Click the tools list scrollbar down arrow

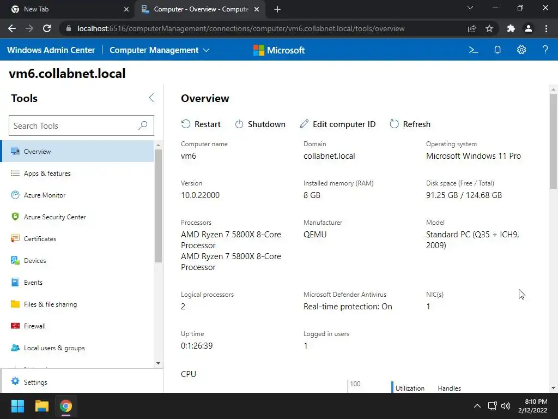pos(159,363)
